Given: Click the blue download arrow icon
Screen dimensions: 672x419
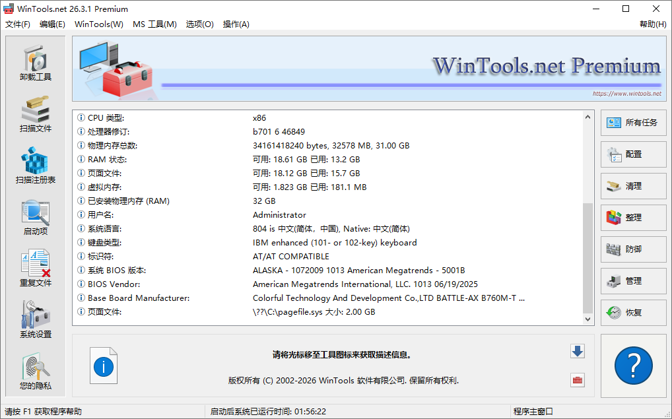Looking at the screenshot, I should [578, 352].
